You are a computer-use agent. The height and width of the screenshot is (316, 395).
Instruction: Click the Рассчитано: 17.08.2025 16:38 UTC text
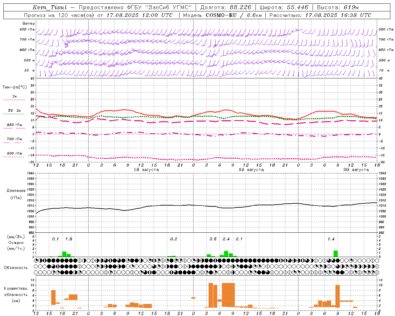(x=320, y=15)
